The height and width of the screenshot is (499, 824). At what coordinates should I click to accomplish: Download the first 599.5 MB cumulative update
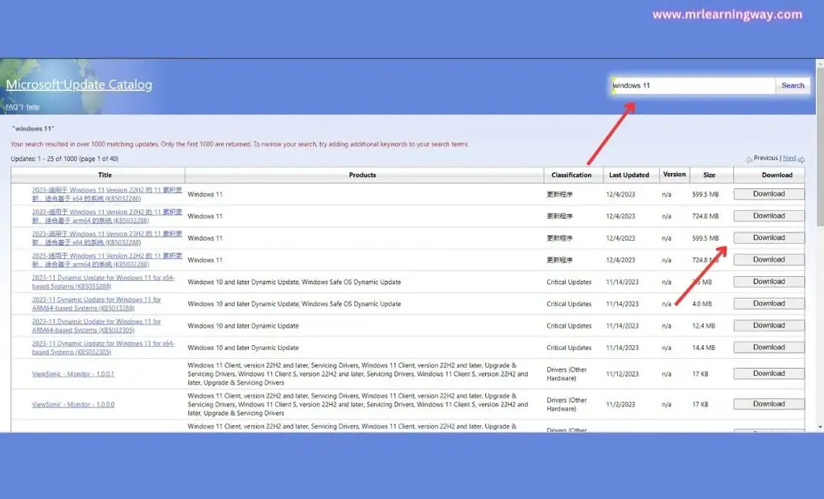point(768,193)
